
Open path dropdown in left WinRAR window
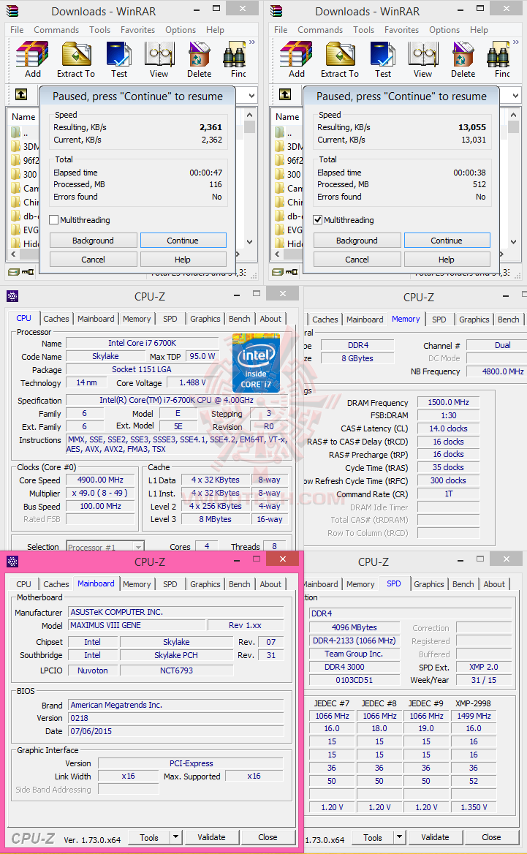click(x=251, y=95)
